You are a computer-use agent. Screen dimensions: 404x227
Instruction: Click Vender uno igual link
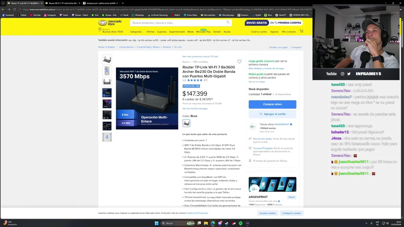tap(278, 47)
